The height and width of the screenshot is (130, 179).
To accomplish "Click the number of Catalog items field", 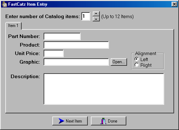I will point(86,16).
